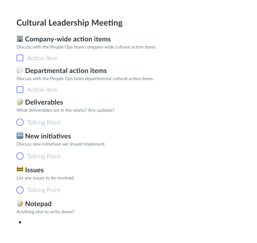257x243 pixels.
Task: Click the Action item field under Company-wide
Action: click(x=42, y=58)
